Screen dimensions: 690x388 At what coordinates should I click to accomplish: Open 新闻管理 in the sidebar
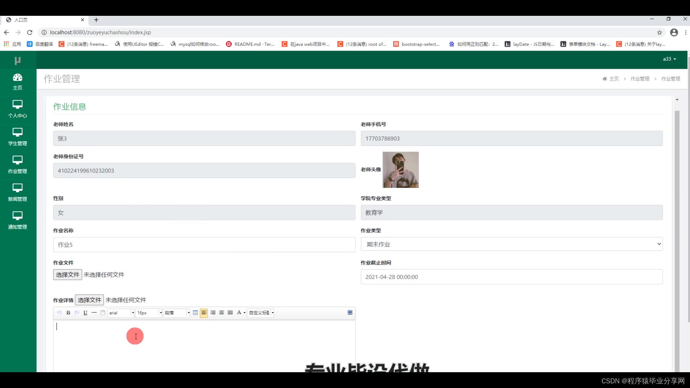coord(18,192)
